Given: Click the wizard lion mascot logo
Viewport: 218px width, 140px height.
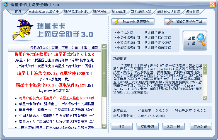Looking at the screenshot, I should 23,30.
